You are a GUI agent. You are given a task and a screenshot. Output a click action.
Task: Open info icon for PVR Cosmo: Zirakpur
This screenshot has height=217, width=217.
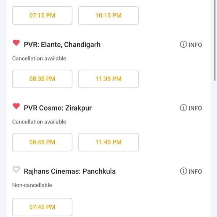(183, 108)
